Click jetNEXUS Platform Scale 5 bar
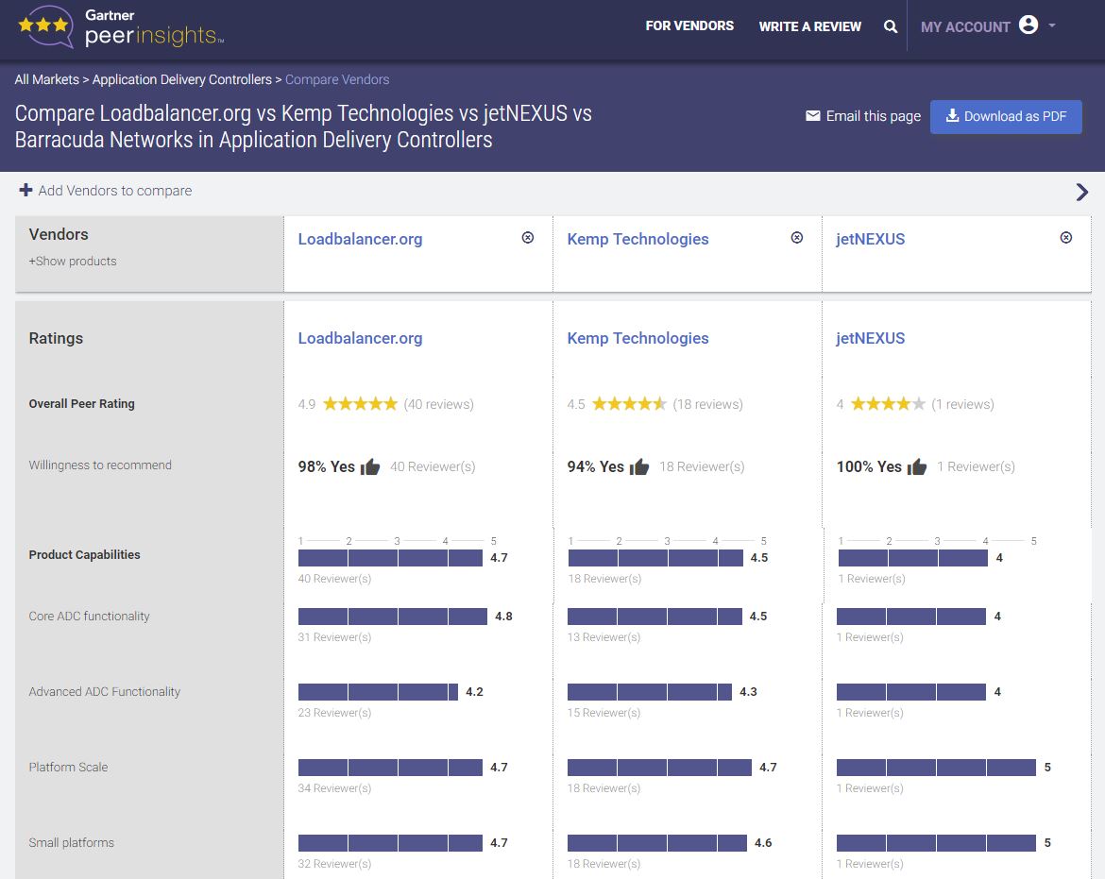Screen dimensions: 1105x879 (x=937, y=767)
